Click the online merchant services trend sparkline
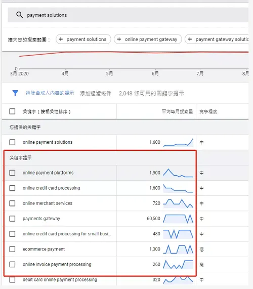Image resolution: width=253 pixels, height=289 pixels. [178, 203]
